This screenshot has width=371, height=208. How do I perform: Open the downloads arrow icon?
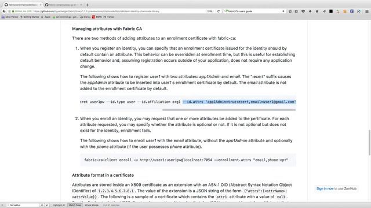(x=310, y=12)
